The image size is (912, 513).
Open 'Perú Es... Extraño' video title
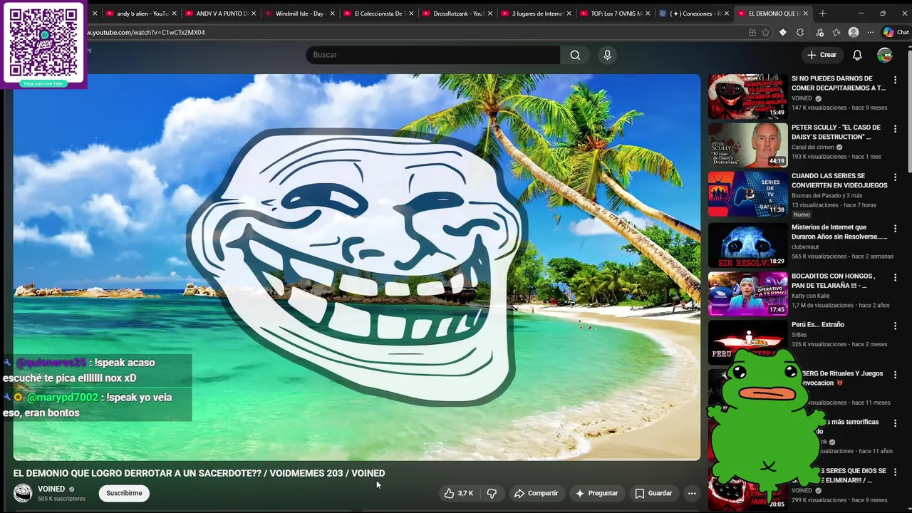(x=817, y=324)
